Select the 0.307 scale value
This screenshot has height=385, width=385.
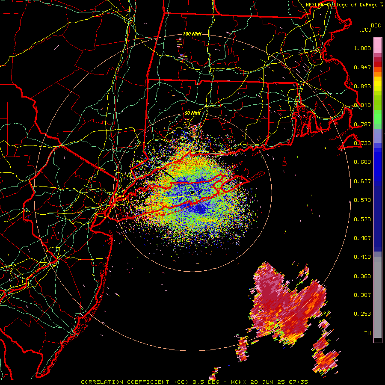point(362,295)
